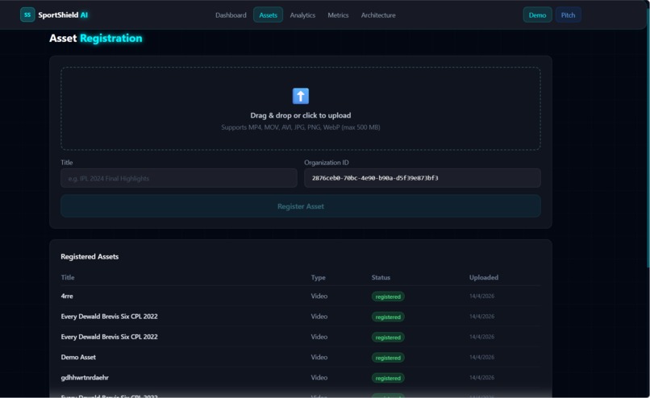Click the Asset Registration page heading

tap(96, 38)
